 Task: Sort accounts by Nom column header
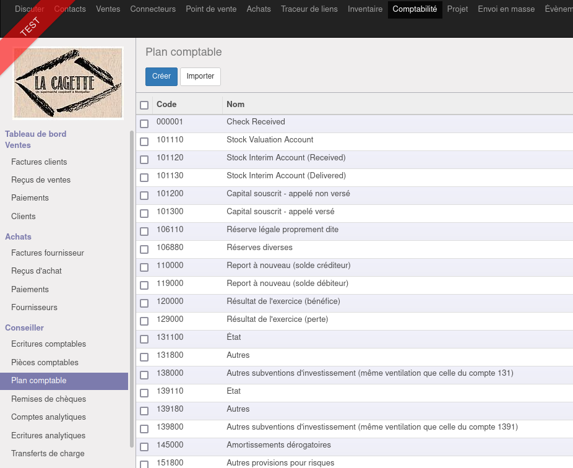click(235, 104)
